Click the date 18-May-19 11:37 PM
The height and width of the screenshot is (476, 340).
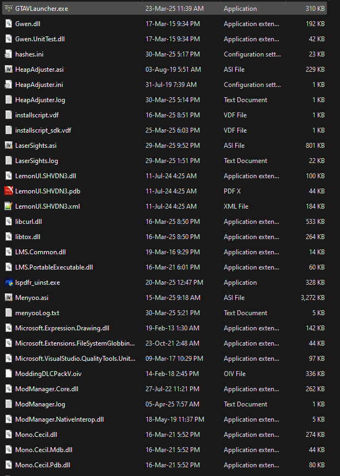(x=175, y=419)
